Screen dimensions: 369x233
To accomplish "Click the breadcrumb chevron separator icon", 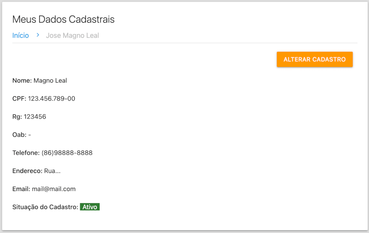I will tap(38, 35).
